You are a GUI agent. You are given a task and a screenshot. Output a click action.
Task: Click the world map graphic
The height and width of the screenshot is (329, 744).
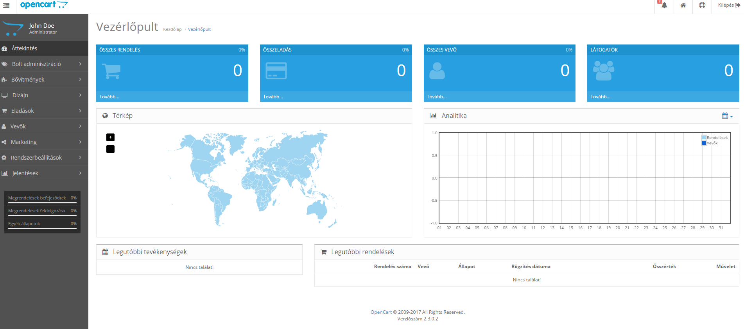[254, 179]
